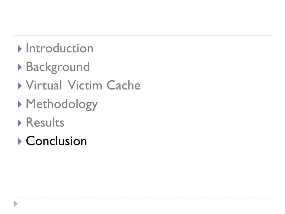The image size is (285, 214).
Task: Click the light-blue triangle in the slide footer
Action: 16,204
